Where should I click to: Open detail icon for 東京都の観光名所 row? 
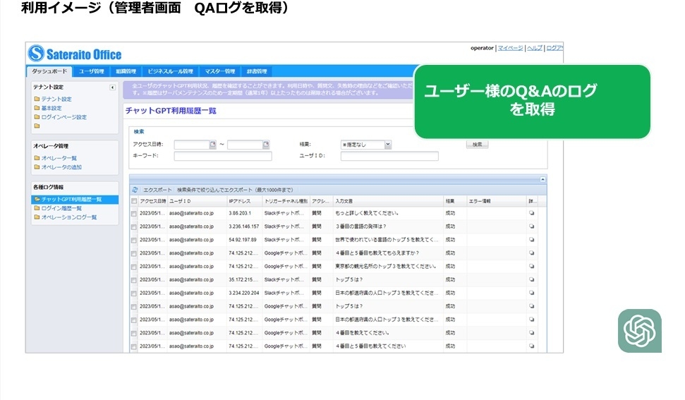[x=532, y=266]
